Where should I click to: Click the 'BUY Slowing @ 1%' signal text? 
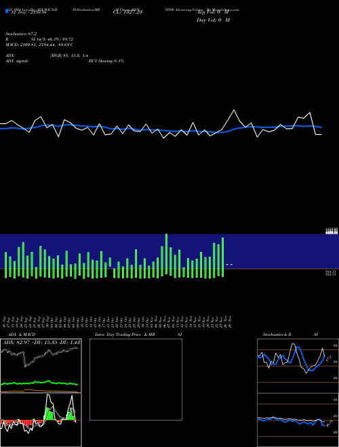point(106,61)
